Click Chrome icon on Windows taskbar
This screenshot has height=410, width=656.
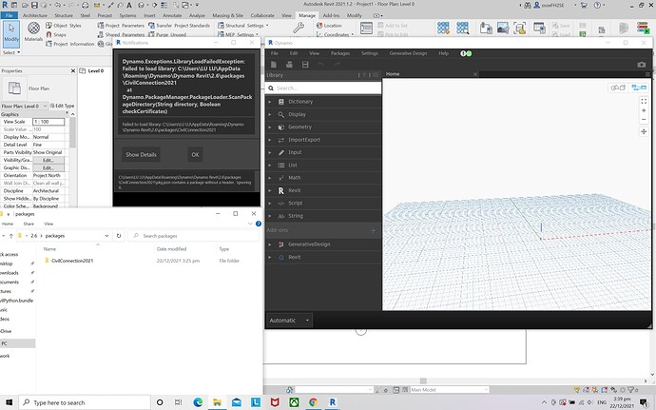[313, 402]
